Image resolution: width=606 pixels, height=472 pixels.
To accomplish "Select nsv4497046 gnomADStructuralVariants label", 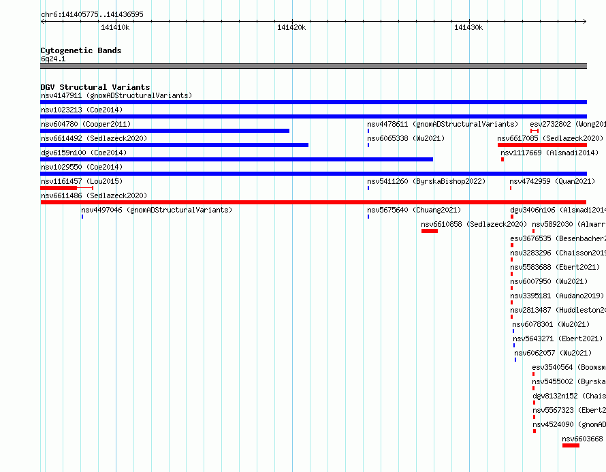I will [x=157, y=210].
